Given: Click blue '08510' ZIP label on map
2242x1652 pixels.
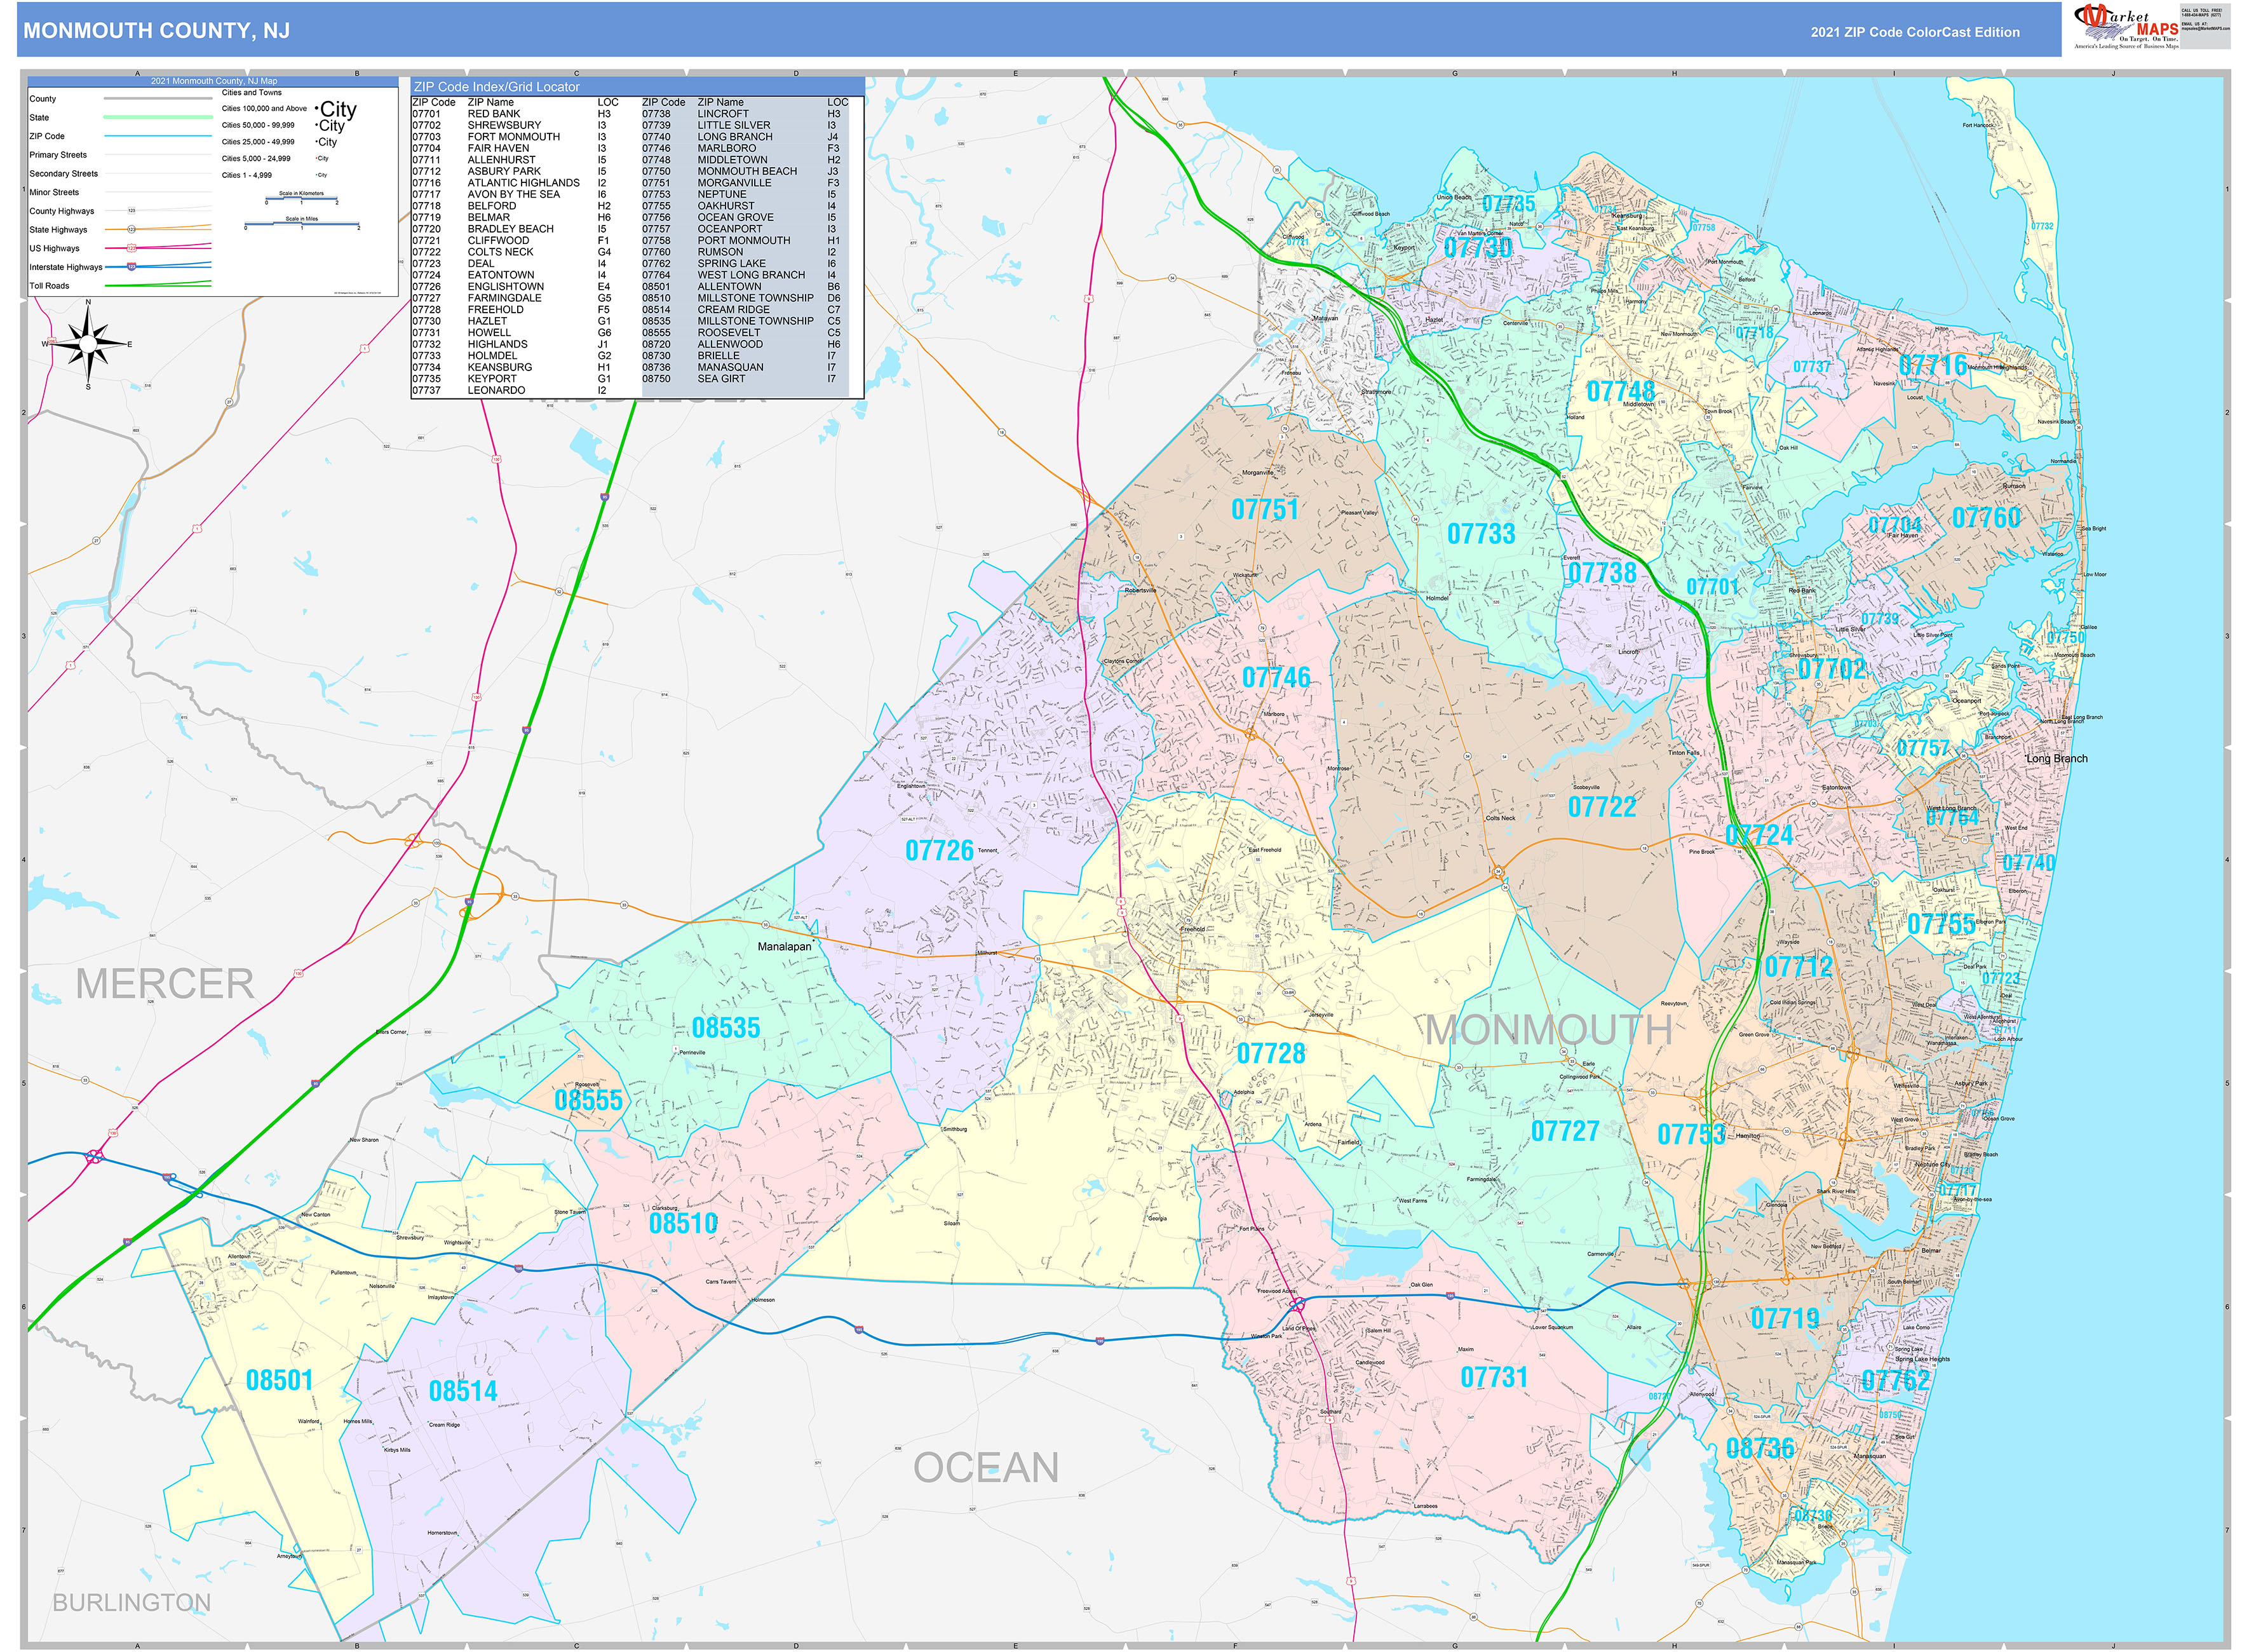Looking at the screenshot, I should [683, 1223].
